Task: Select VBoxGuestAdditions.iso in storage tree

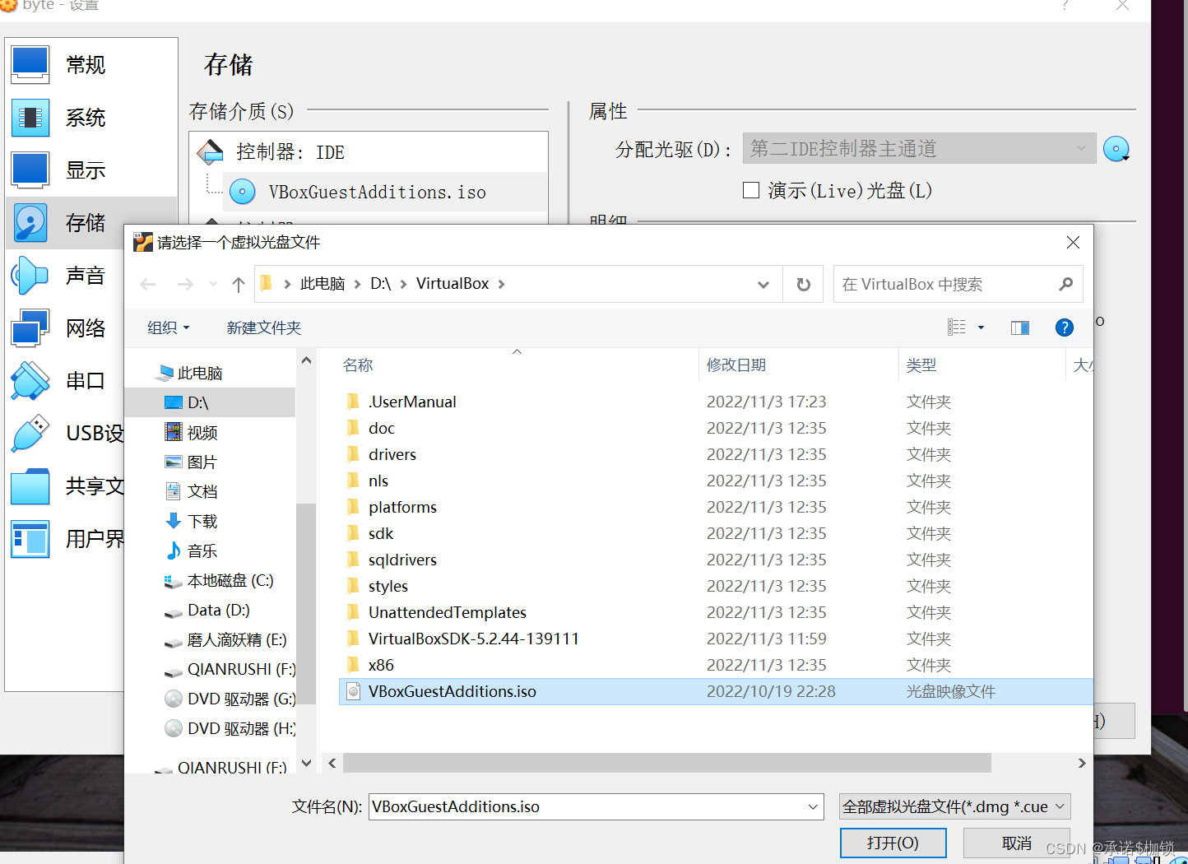Action: (385, 192)
